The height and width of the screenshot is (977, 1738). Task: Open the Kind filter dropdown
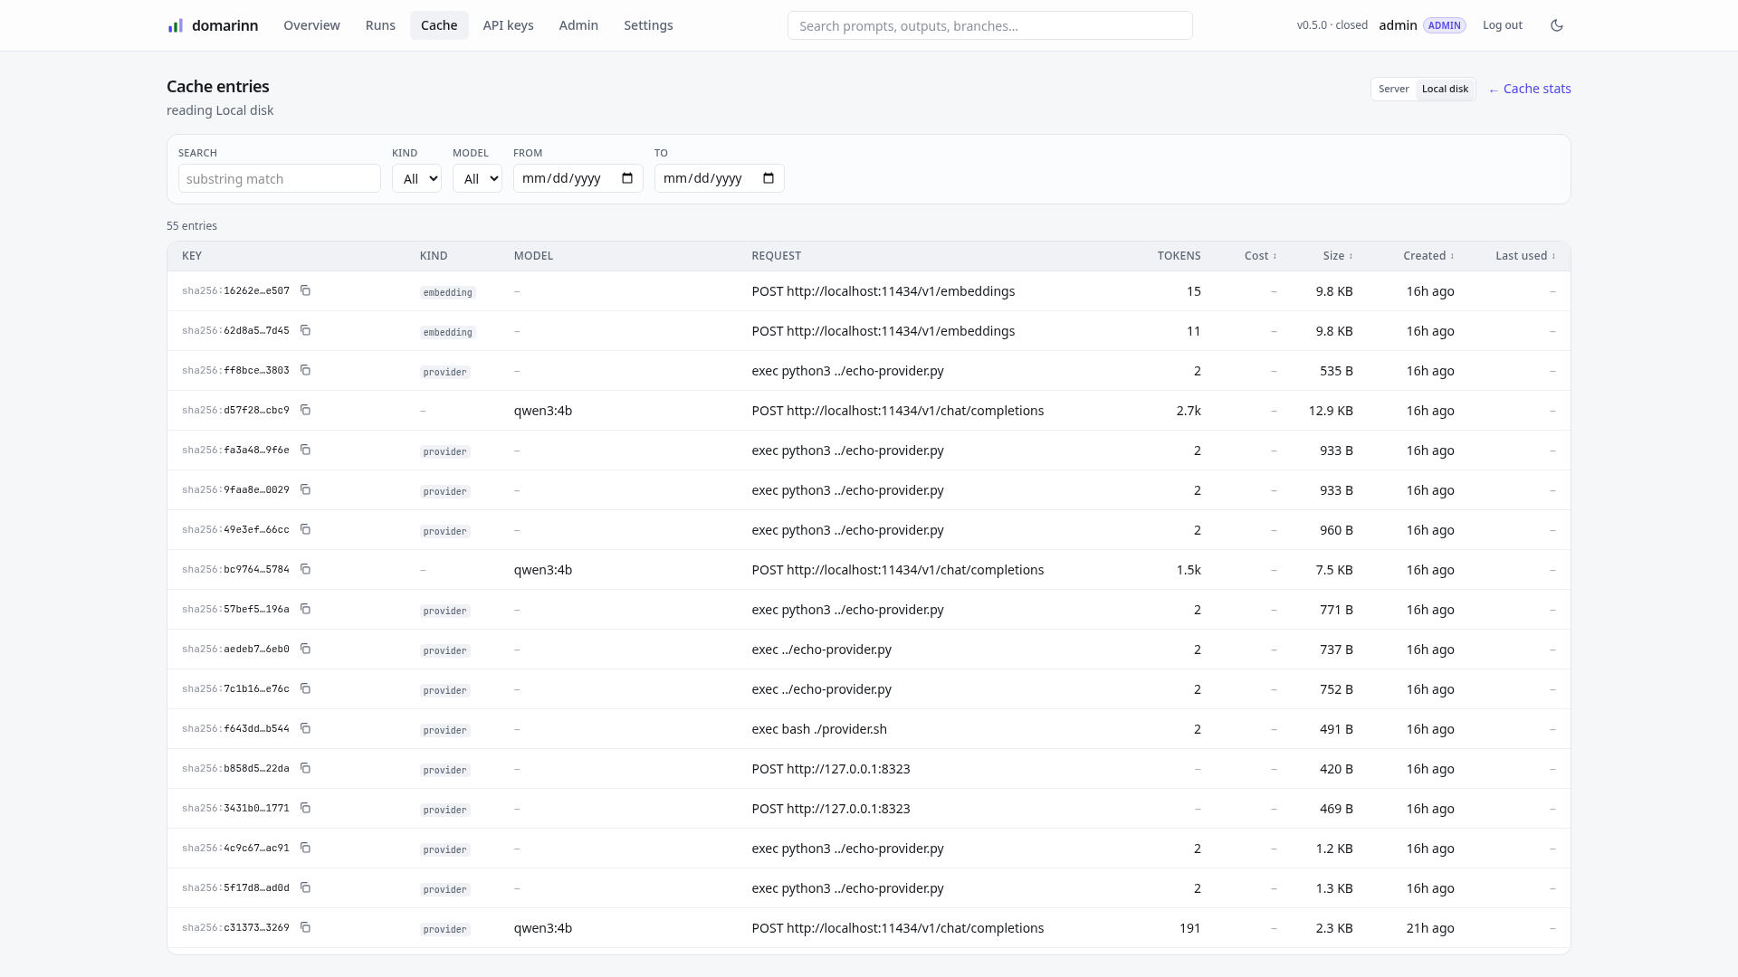[x=416, y=178]
